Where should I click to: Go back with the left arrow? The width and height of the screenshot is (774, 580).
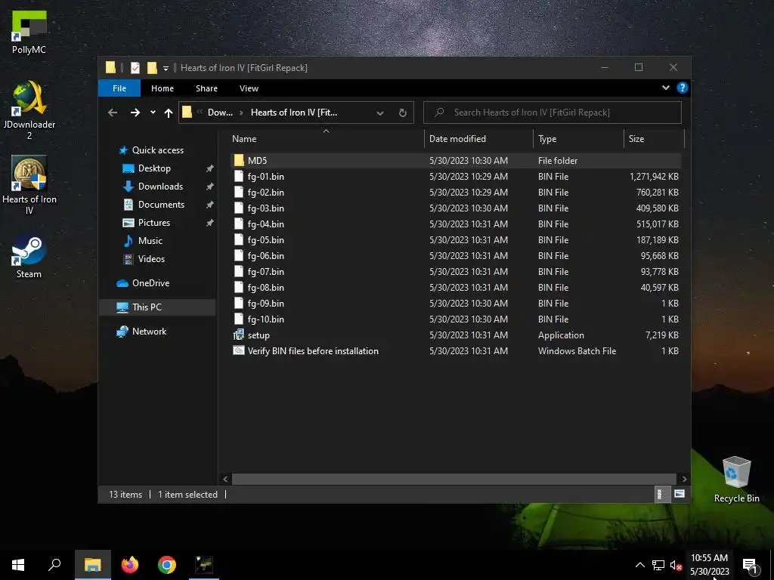coord(113,113)
